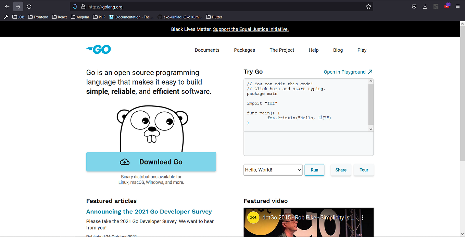Image resolution: width=465 pixels, height=237 pixels.
Task: Open the three-dot menu on the featured video
Action: click(x=363, y=217)
